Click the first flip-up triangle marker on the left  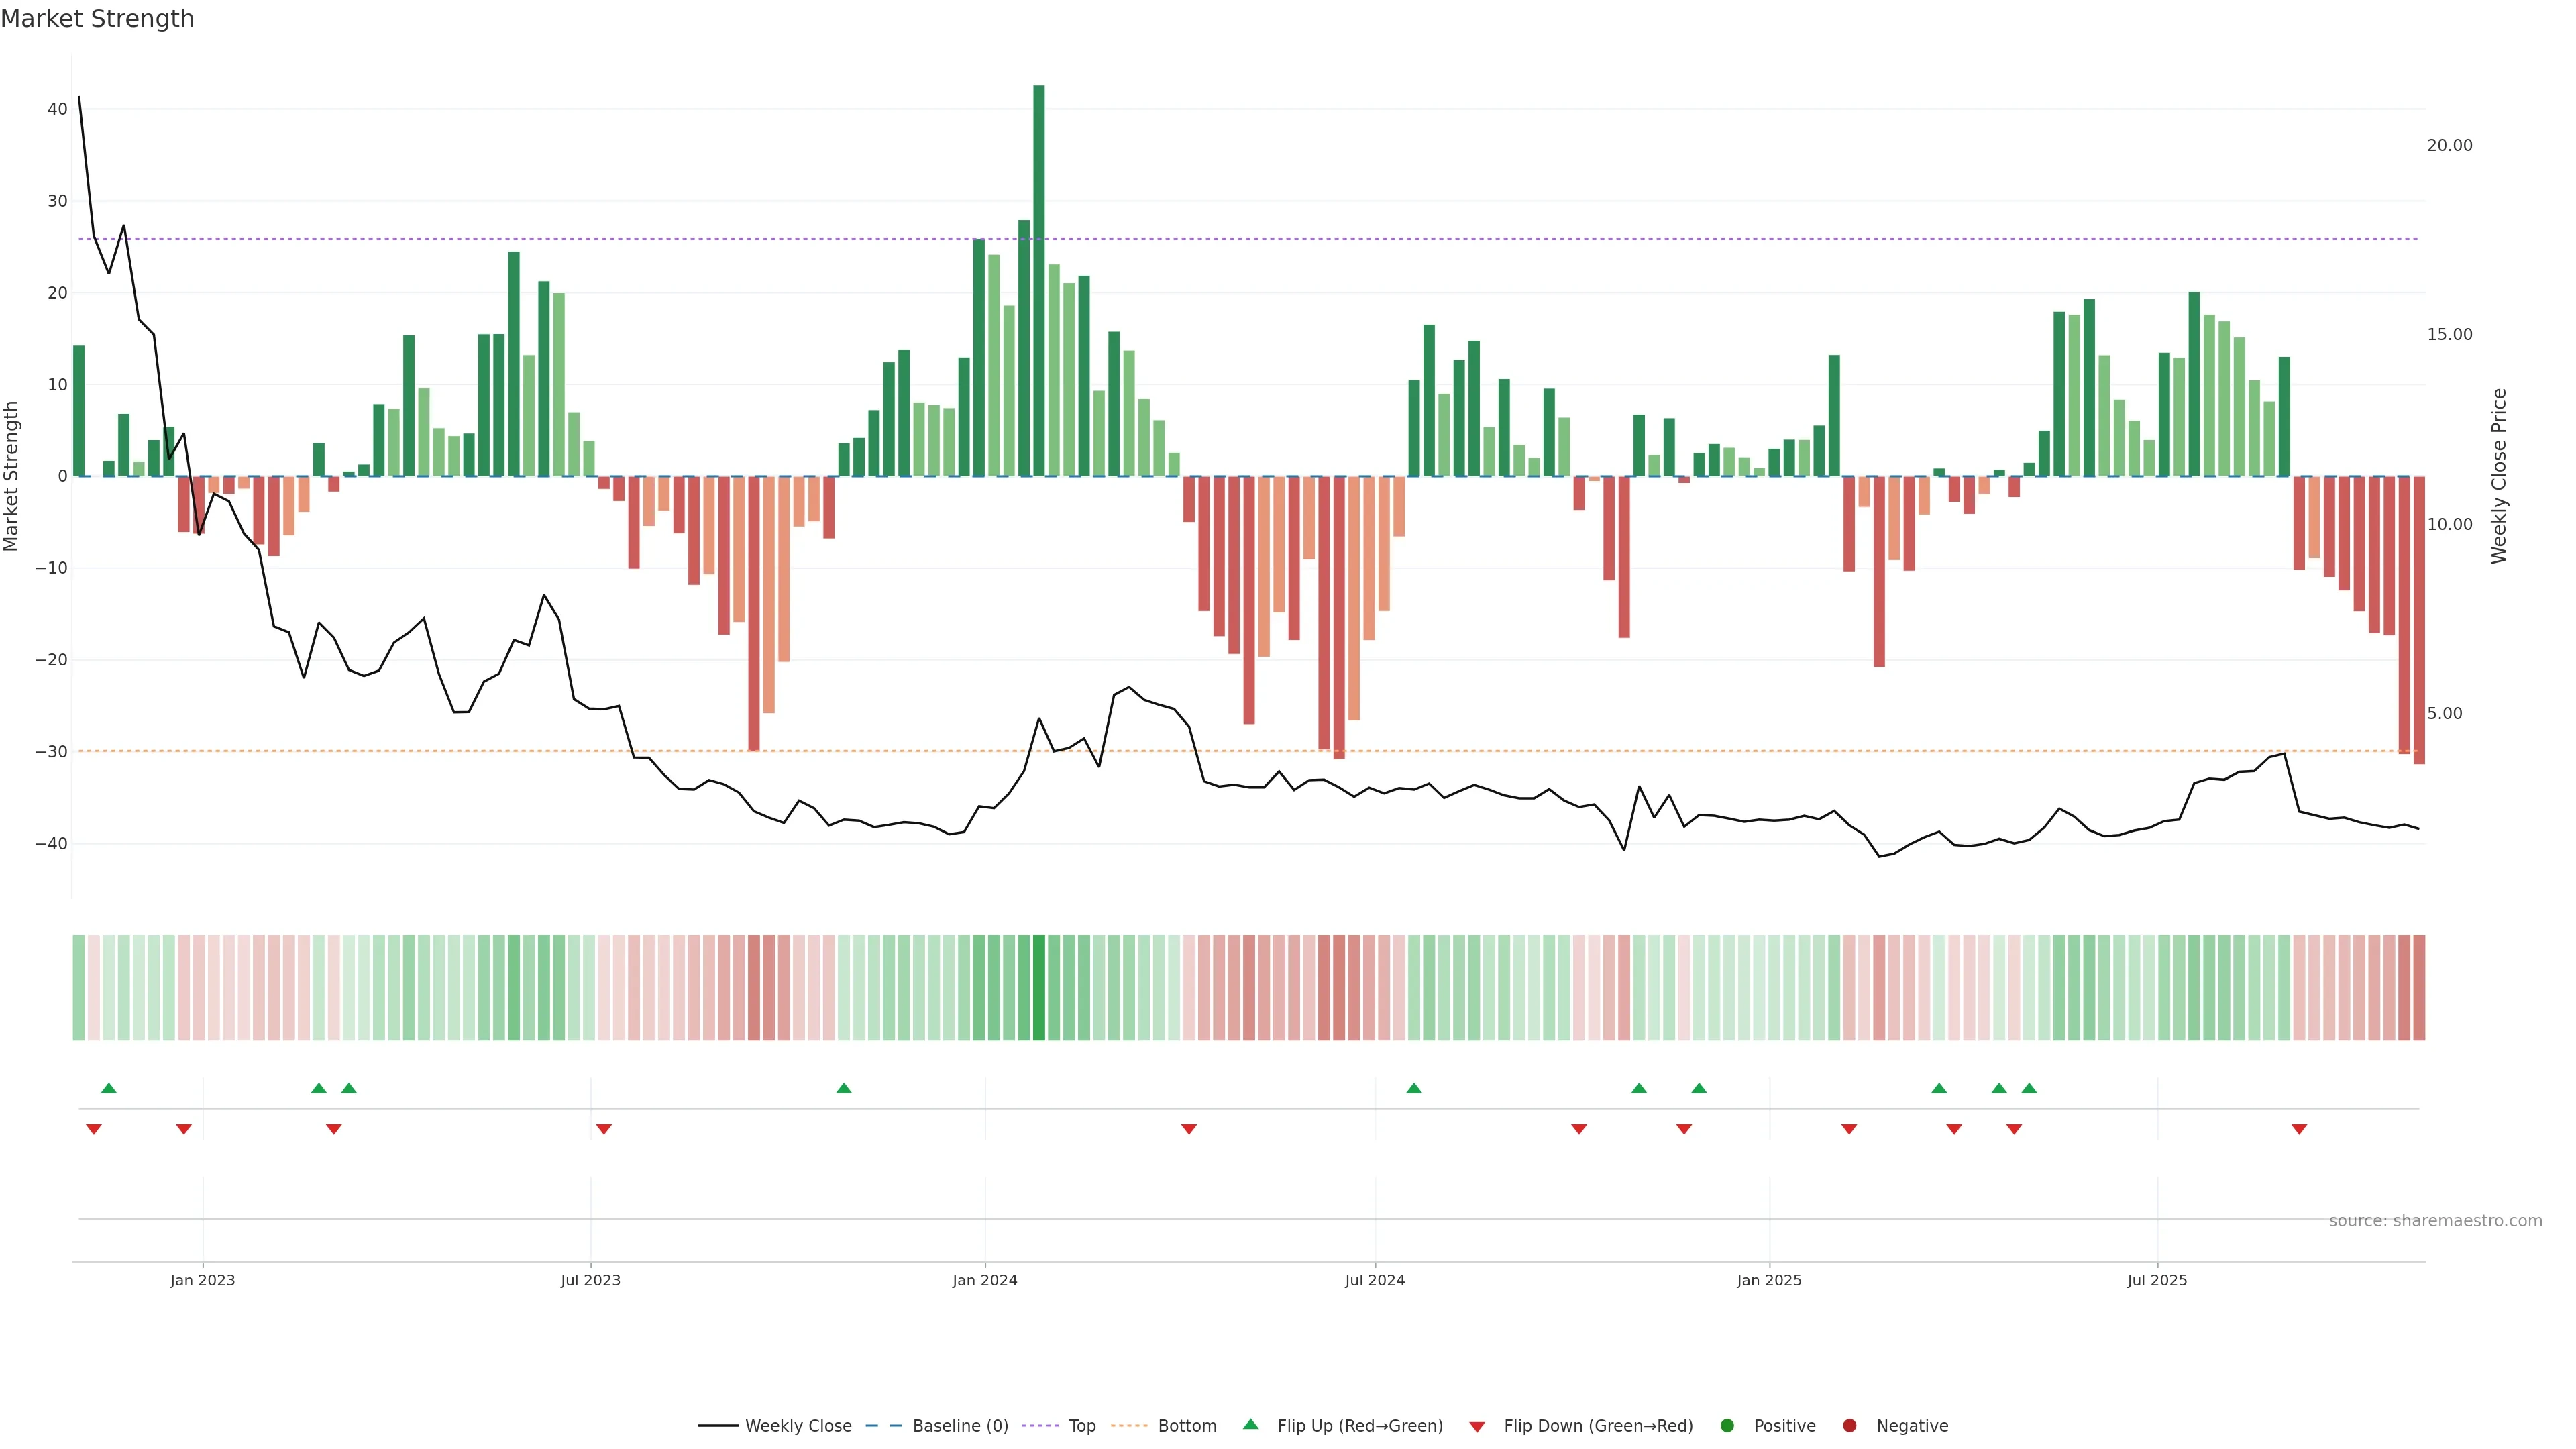point(109,1088)
